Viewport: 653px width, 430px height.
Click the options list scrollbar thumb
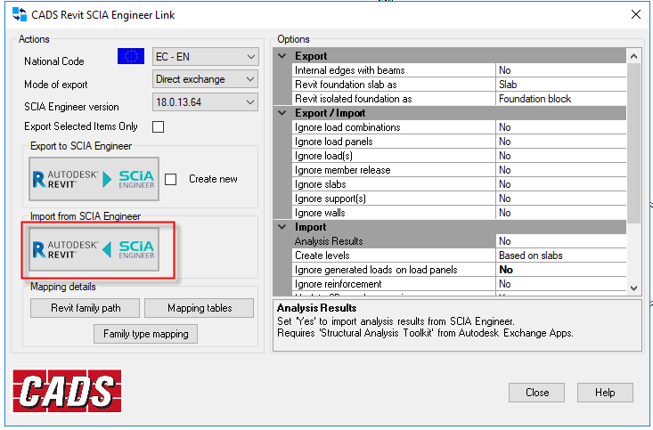click(x=633, y=142)
